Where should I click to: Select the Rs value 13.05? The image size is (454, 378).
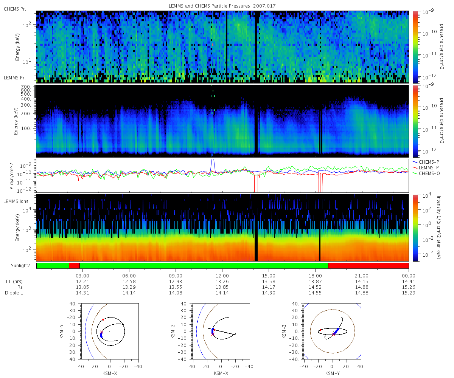click(83, 287)
